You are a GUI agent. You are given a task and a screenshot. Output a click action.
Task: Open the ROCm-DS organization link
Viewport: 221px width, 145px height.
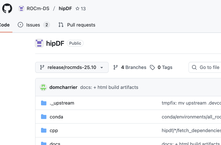click(38, 9)
